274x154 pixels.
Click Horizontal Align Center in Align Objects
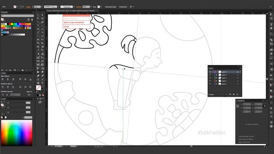(x=8, y=80)
